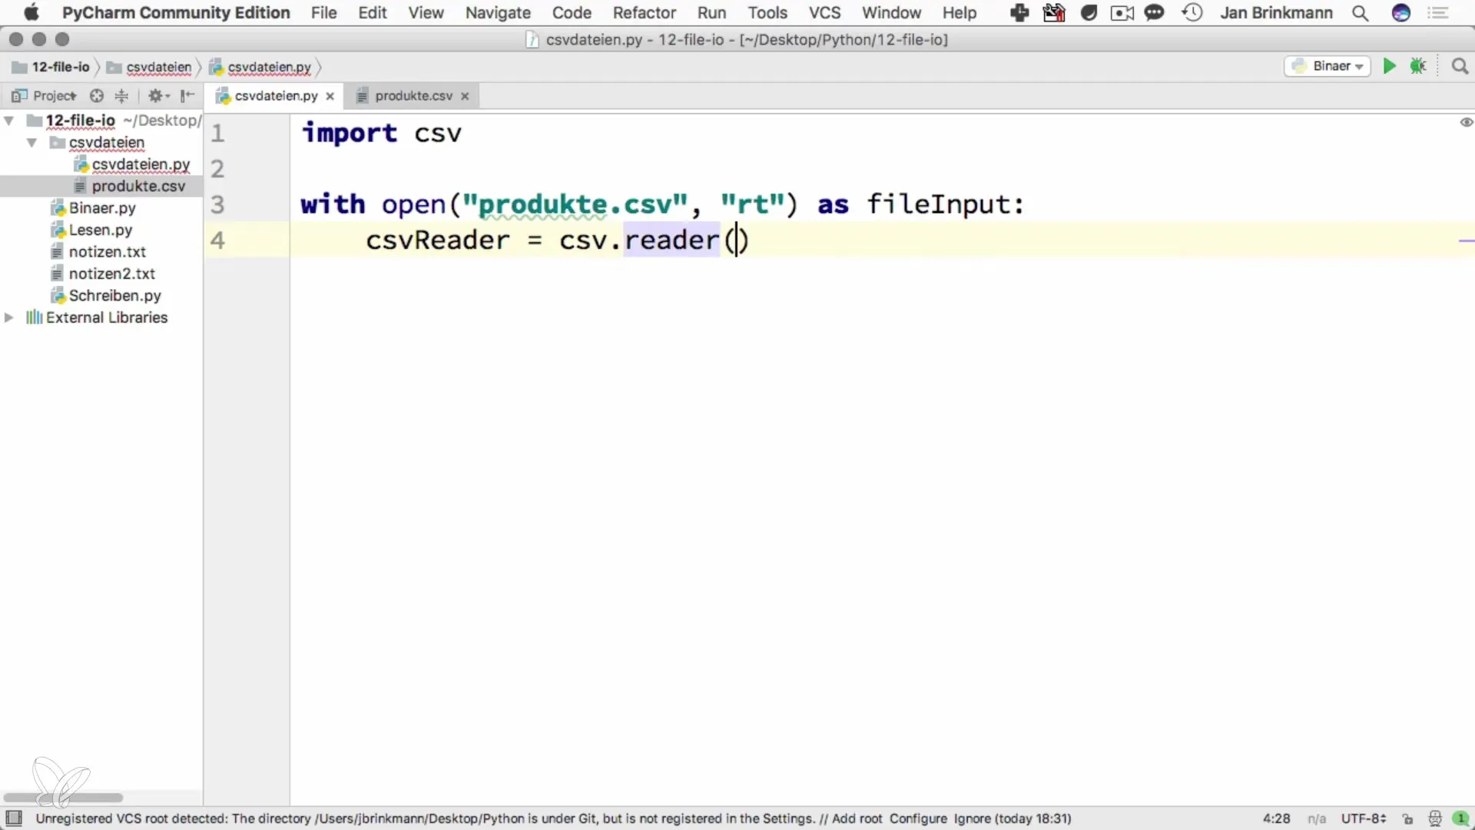Open the Project view selector dropdown

click(45, 95)
